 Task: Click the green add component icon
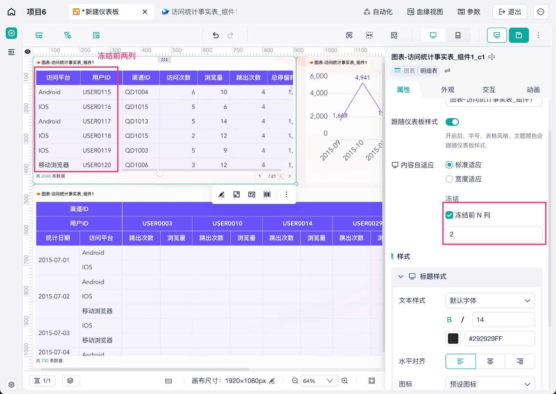tap(11, 33)
